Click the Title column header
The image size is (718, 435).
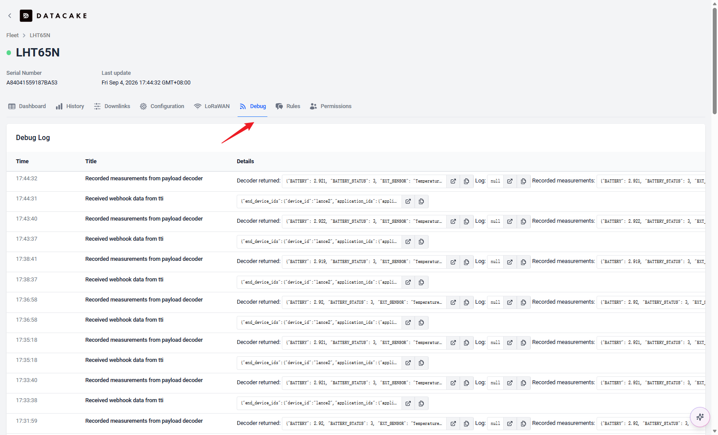(x=91, y=161)
